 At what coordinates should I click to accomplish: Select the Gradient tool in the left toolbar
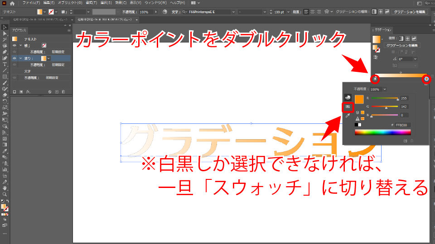pyautogui.click(x=5, y=145)
